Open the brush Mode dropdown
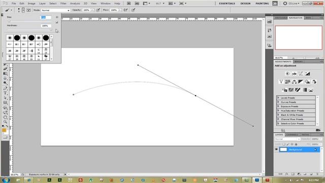This screenshot has height=183, width=325. [x=55, y=10]
